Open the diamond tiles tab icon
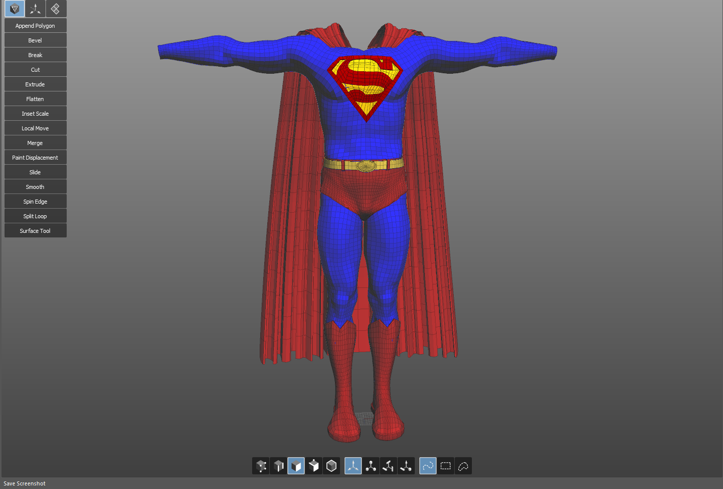The height and width of the screenshot is (489, 723). pos(56,9)
